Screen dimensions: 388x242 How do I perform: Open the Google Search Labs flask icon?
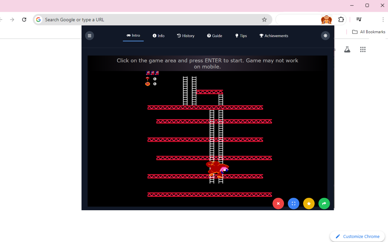[x=347, y=49]
